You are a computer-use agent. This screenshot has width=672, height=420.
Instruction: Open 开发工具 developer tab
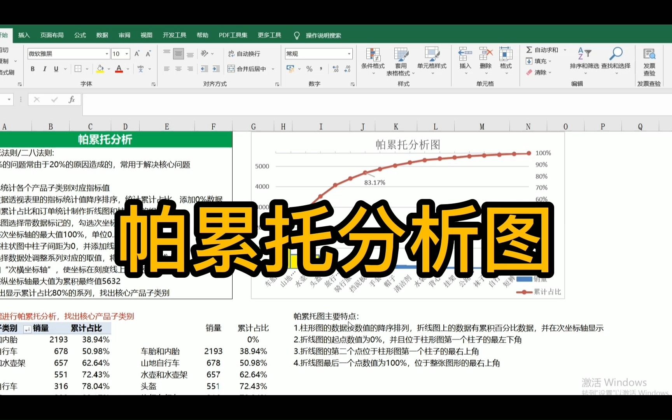pos(175,35)
